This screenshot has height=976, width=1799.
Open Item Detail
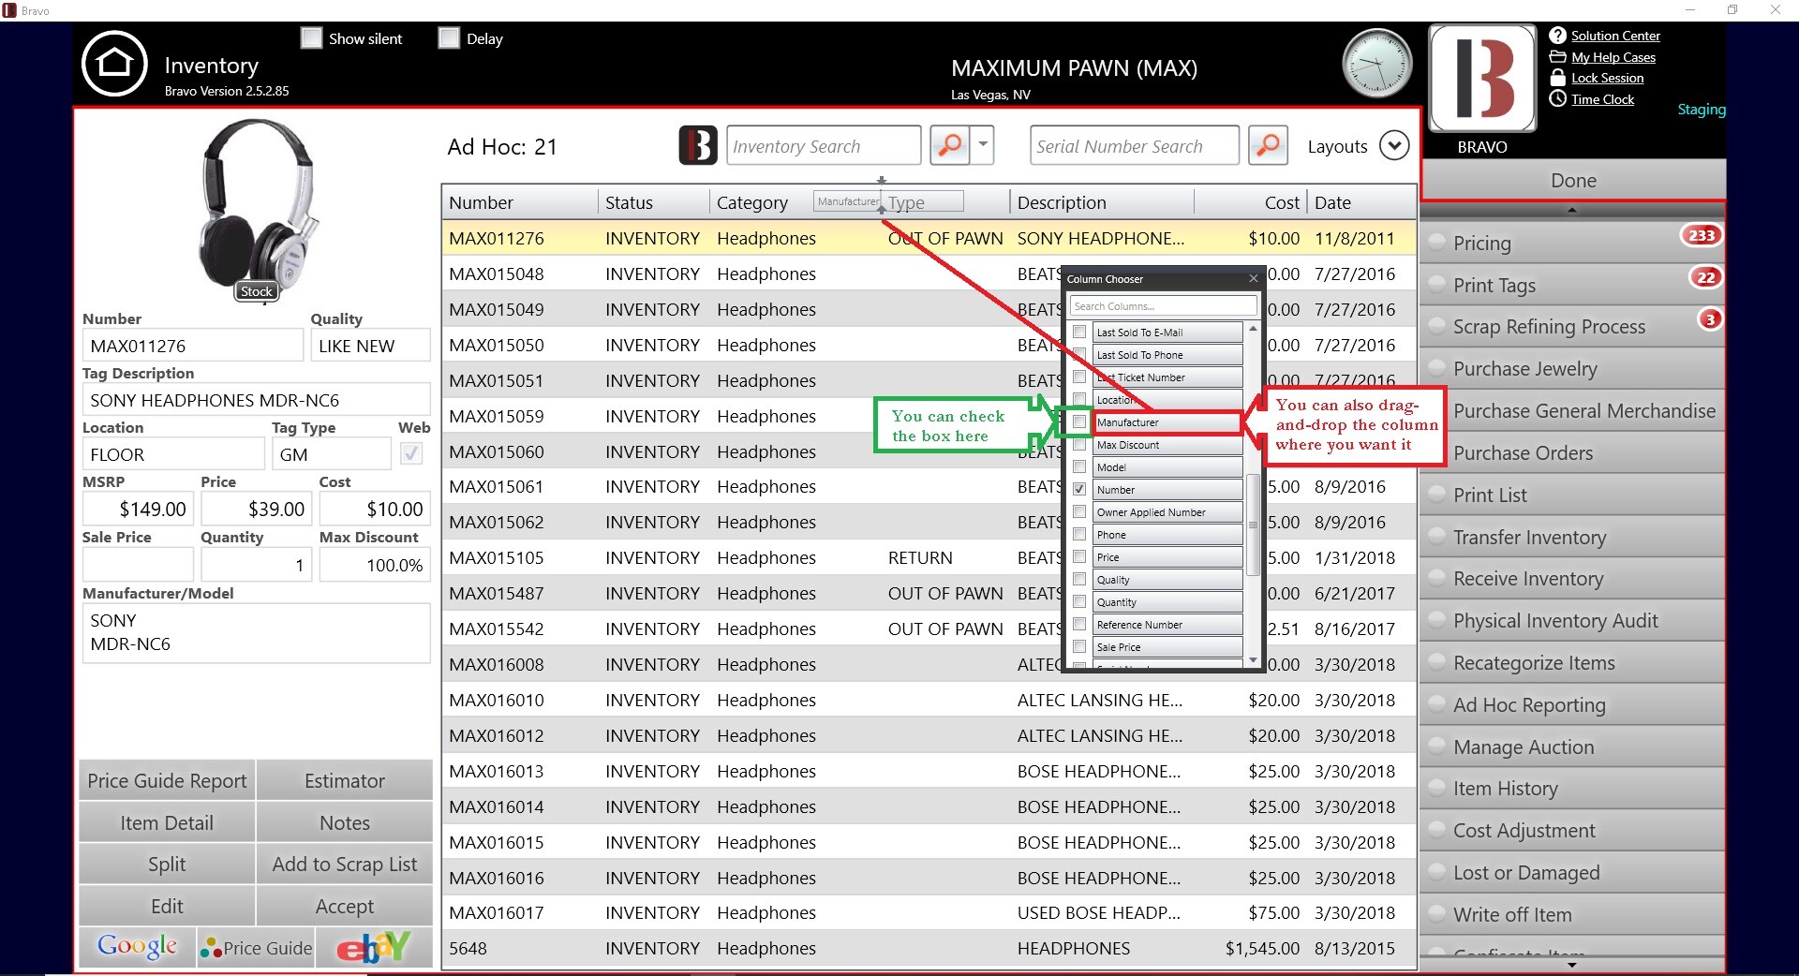(167, 822)
